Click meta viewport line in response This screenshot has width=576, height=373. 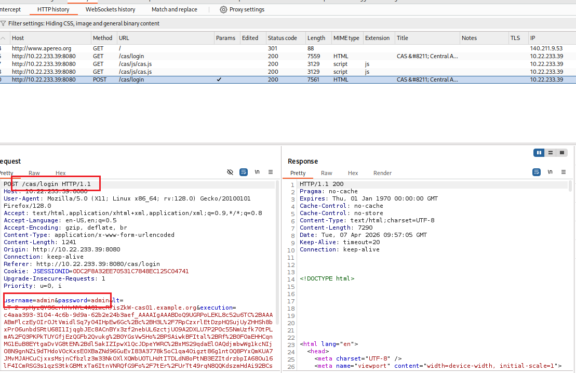(438, 366)
